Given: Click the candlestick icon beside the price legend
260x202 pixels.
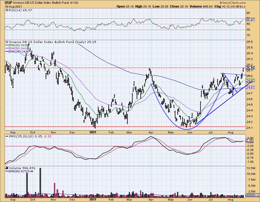Looking at the screenshot, I should [x=7, y=42].
